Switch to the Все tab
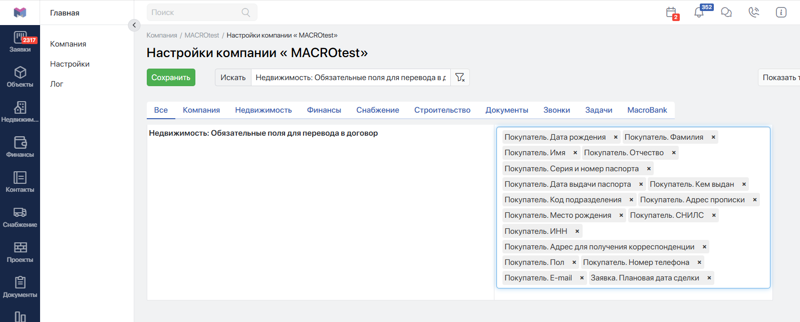Viewport: 800px width, 322px height. [161, 110]
